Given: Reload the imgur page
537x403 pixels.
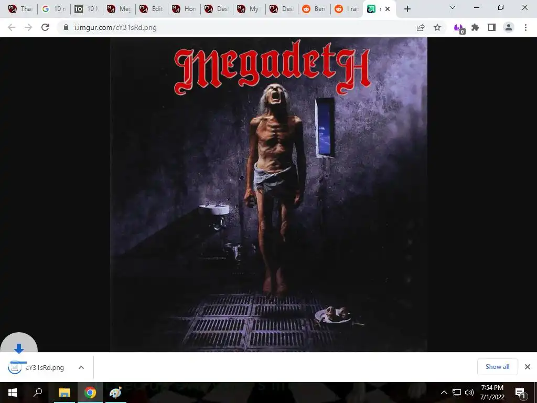Looking at the screenshot, I should coord(45,27).
